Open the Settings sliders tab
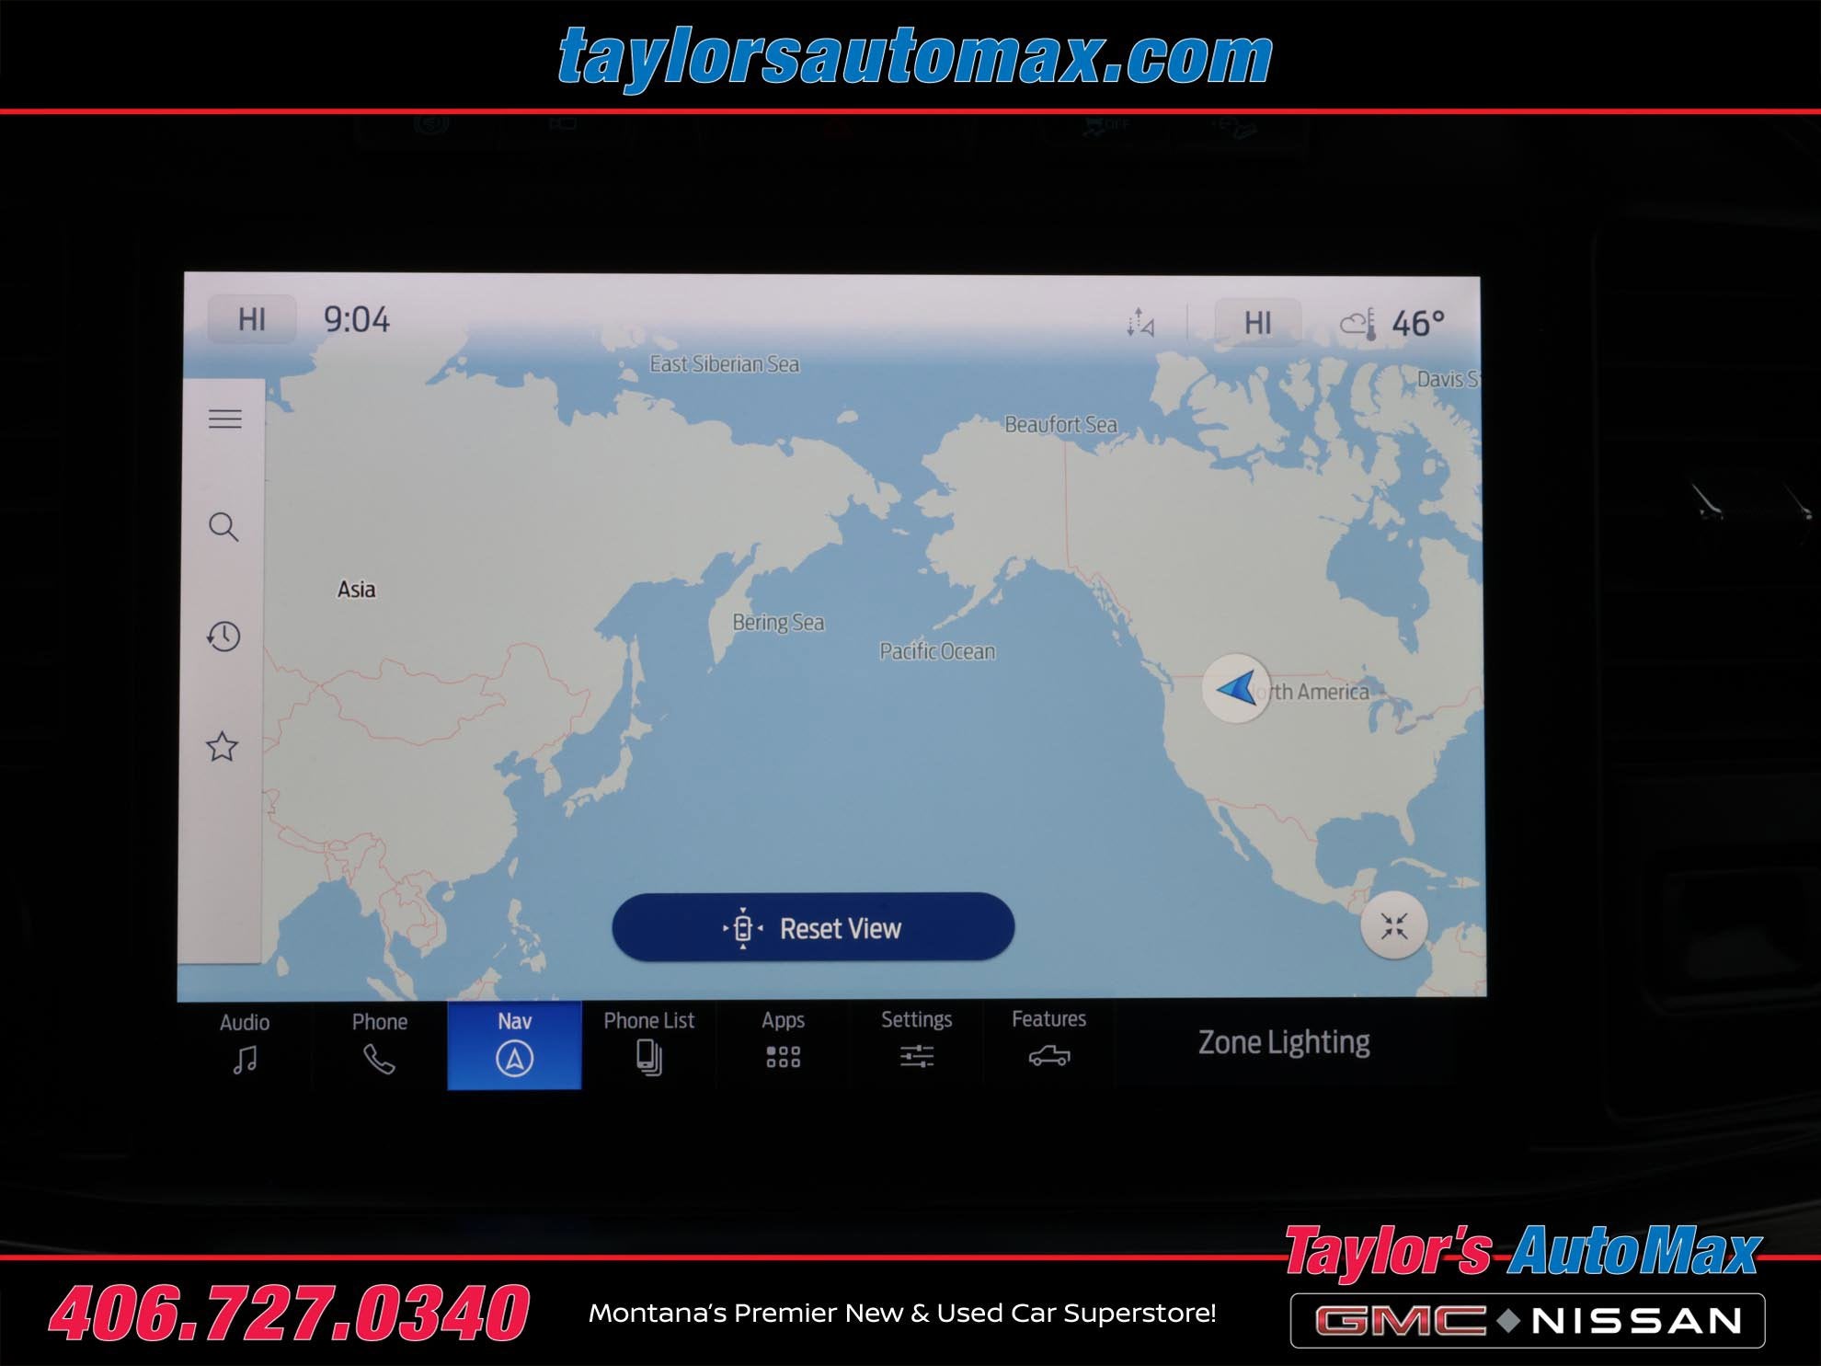This screenshot has height=1366, width=1821. tap(916, 1042)
